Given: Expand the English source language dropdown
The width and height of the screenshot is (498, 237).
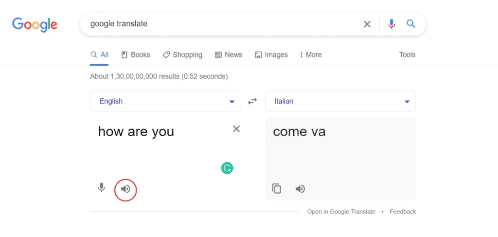Looking at the screenshot, I should pyautogui.click(x=165, y=101).
